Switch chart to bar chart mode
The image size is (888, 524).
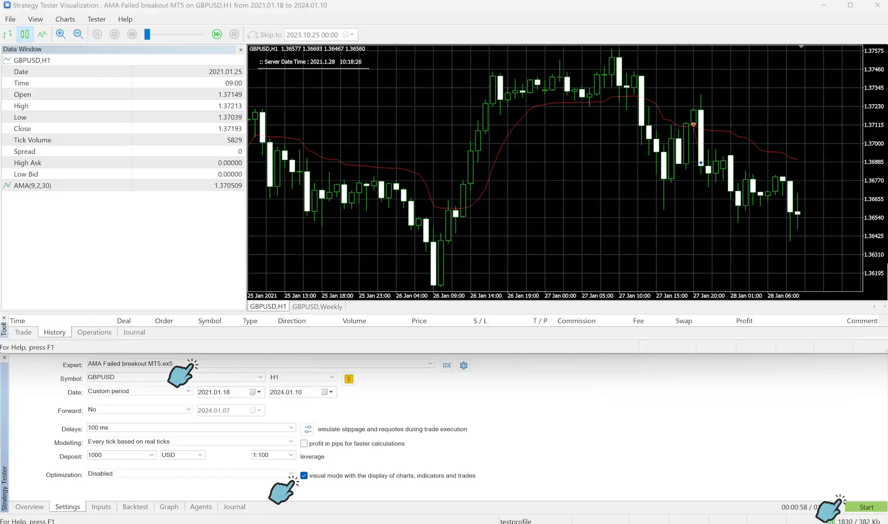tap(7, 34)
